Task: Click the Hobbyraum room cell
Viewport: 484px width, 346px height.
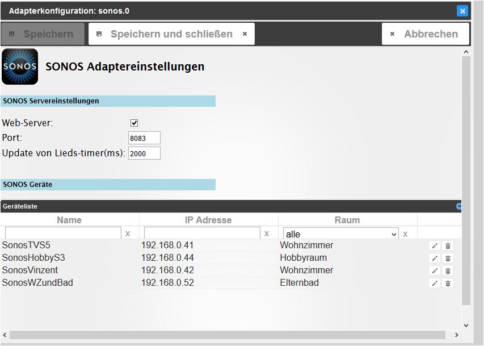Action: pyautogui.click(x=304, y=257)
